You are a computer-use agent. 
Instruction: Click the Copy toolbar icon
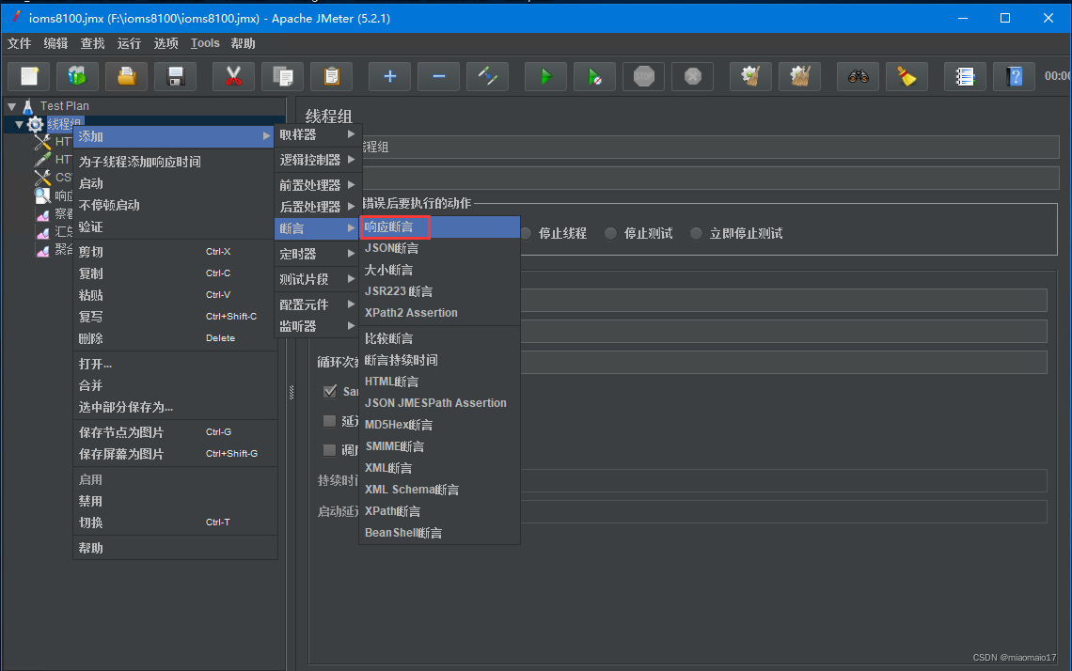(x=282, y=76)
